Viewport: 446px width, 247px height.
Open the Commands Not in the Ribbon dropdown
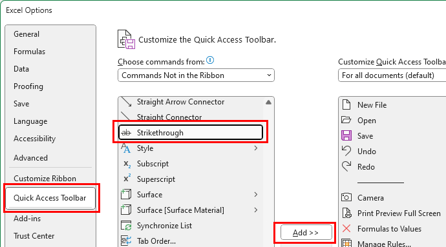[196, 75]
